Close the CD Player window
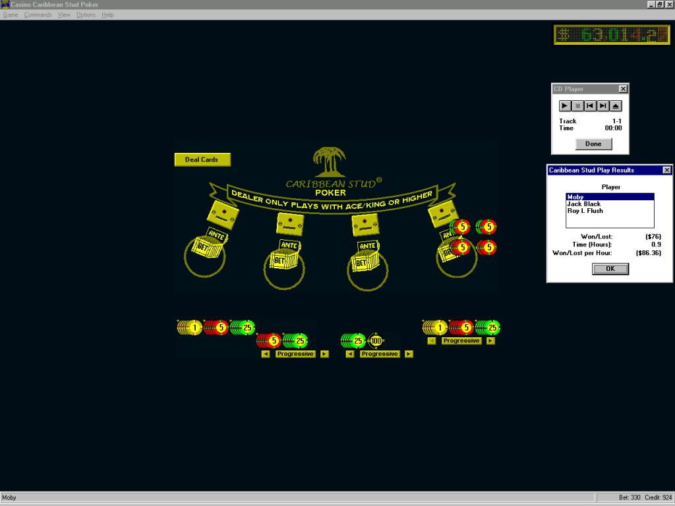Screen dimensions: 675x506 [x=623, y=89]
